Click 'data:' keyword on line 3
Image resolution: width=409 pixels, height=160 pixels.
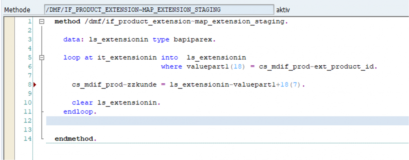(x=74, y=40)
